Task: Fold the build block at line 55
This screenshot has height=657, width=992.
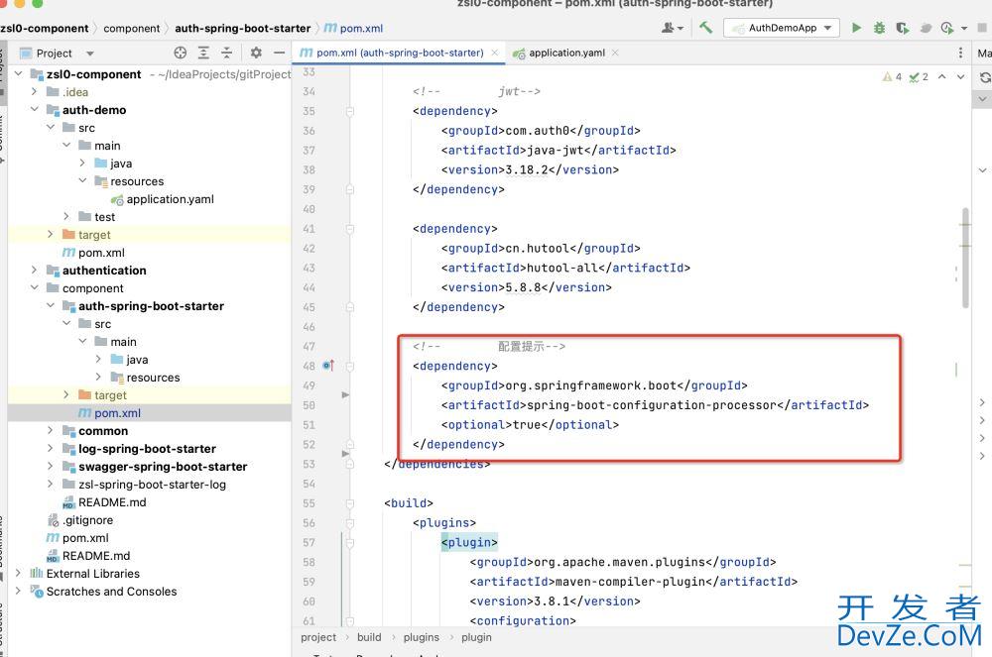Action: [x=349, y=503]
